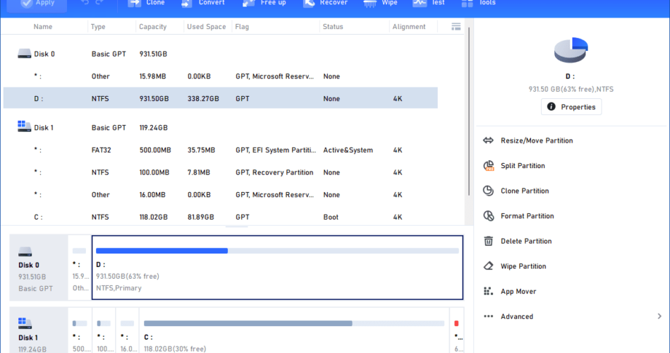This screenshot has width=670, height=353.
Task: Sort by Used Space column header
Action: click(207, 27)
